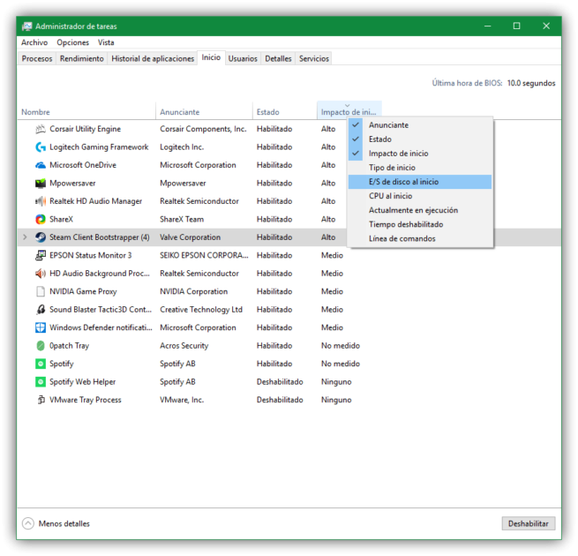The image size is (578, 556).
Task: Enable the Actualmente en ejecución column
Action: (420, 210)
